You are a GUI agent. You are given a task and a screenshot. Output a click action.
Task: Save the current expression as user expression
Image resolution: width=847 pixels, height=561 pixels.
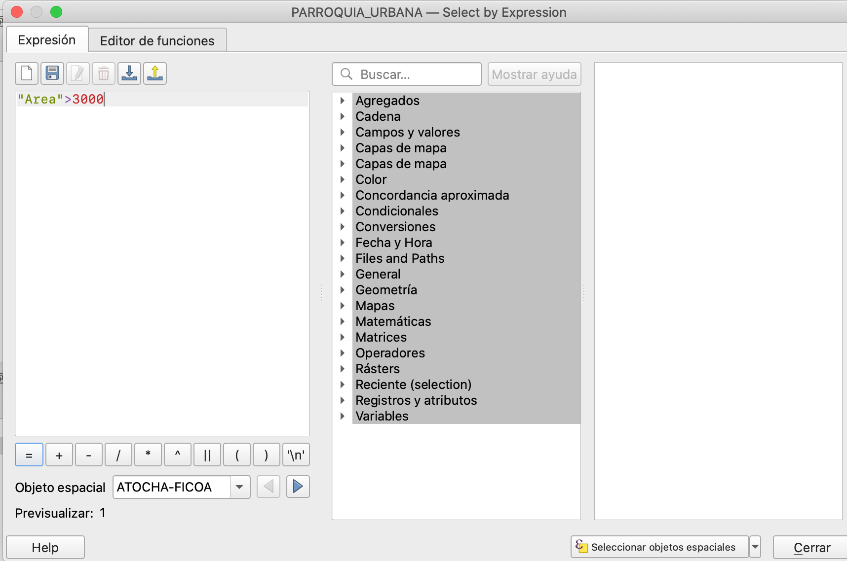coord(52,74)
